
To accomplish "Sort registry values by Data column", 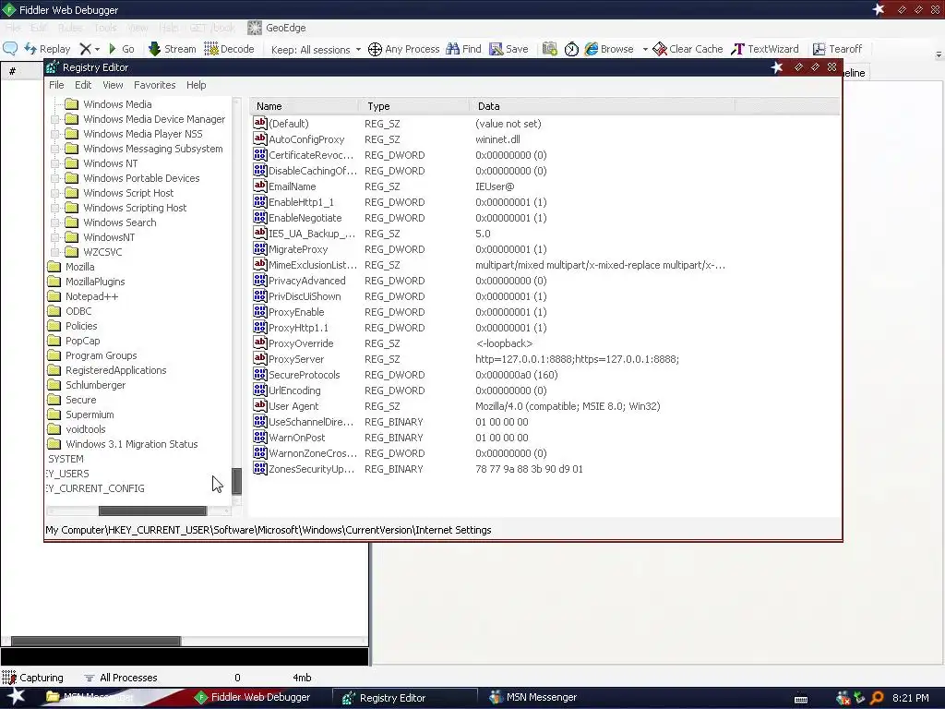I will click(602, 106).
